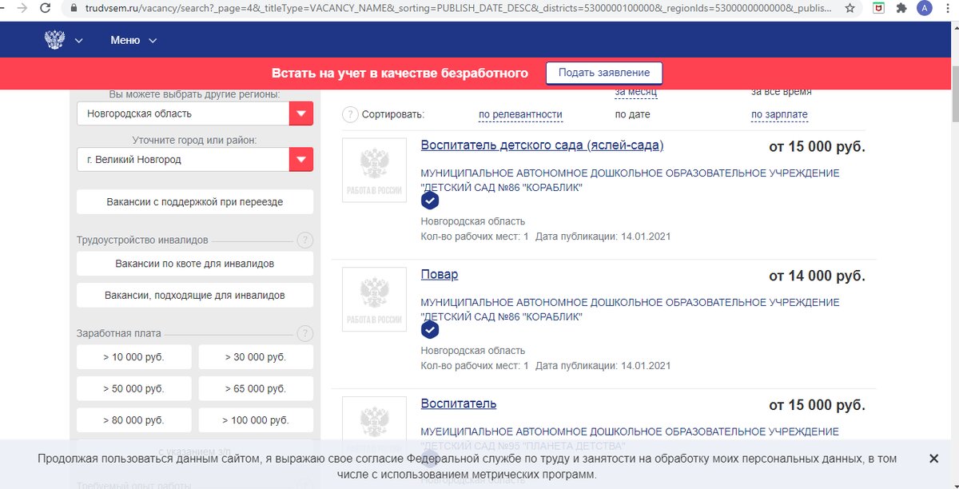The image size is (959, 489).
Task: Switch sorting to по зарплате
Action: pos(778,114)
